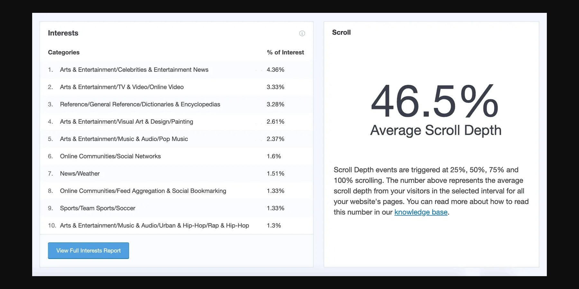
Task: Click the Scroll panel heading
Action: 341,32
